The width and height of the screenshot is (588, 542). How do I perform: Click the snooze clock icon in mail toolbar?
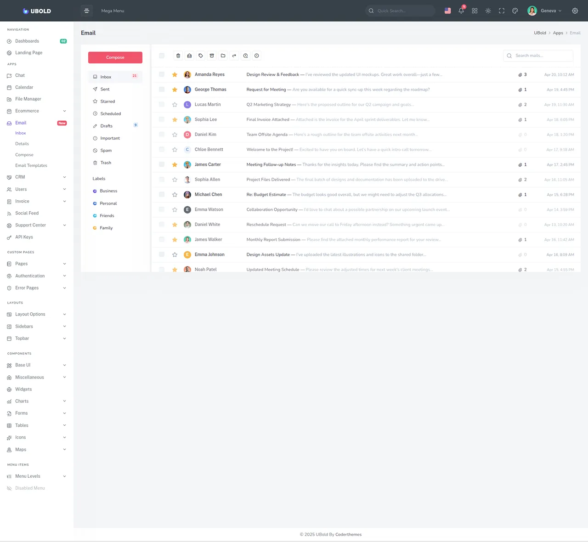coord(245,56)
